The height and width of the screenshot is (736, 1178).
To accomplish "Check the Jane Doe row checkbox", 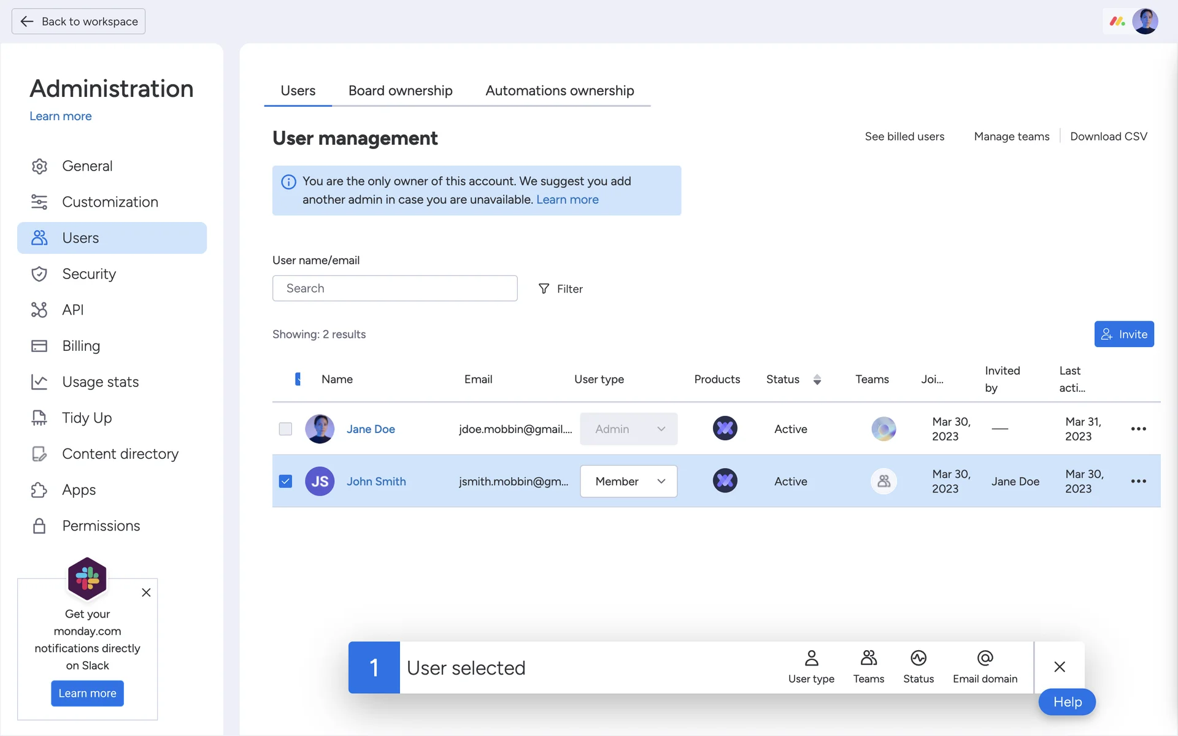I will pos(285,429).
